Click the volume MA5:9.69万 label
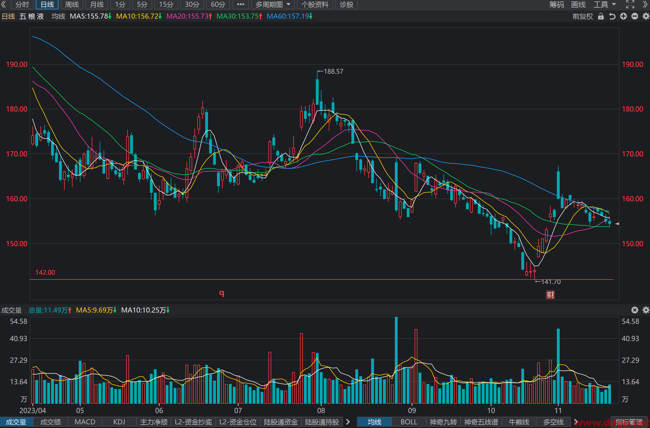This screenshot has height=428, width=650. click(x=96, y=310)
